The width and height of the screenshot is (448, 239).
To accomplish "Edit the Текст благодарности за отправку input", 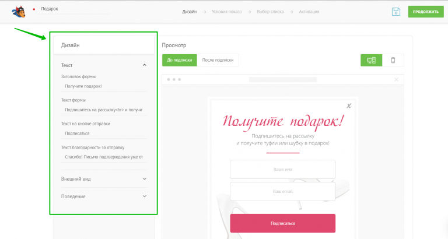I will point(104,157).
